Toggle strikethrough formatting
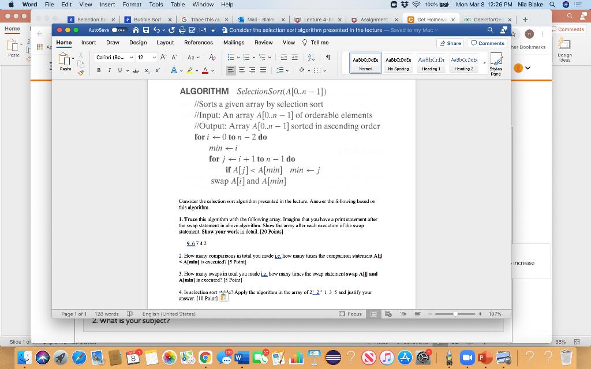This screenshot has width=591, height=369. (136, 70)
